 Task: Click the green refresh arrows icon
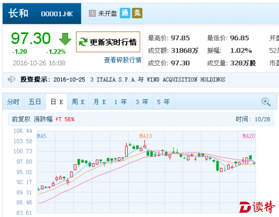pos(83,42)
